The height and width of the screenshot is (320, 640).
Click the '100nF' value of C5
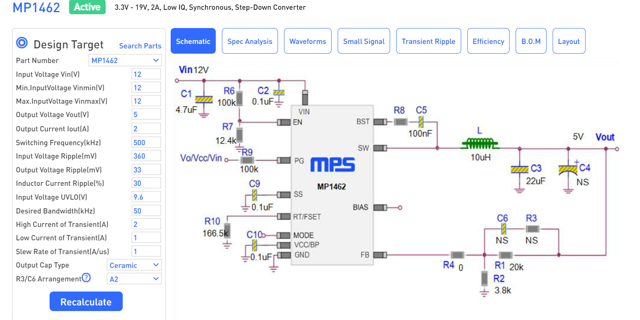420,133
